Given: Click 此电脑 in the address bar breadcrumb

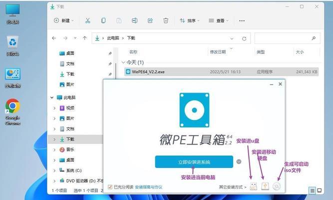Looking at the screenshot, I should [113, 38].
